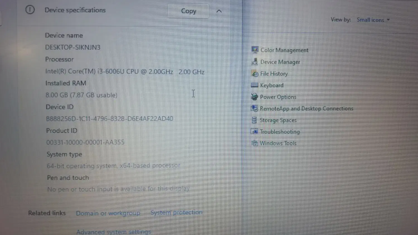This screenshot has height=235, width=418.
Task: Click the Product ID label
Action: coord(62,131)
